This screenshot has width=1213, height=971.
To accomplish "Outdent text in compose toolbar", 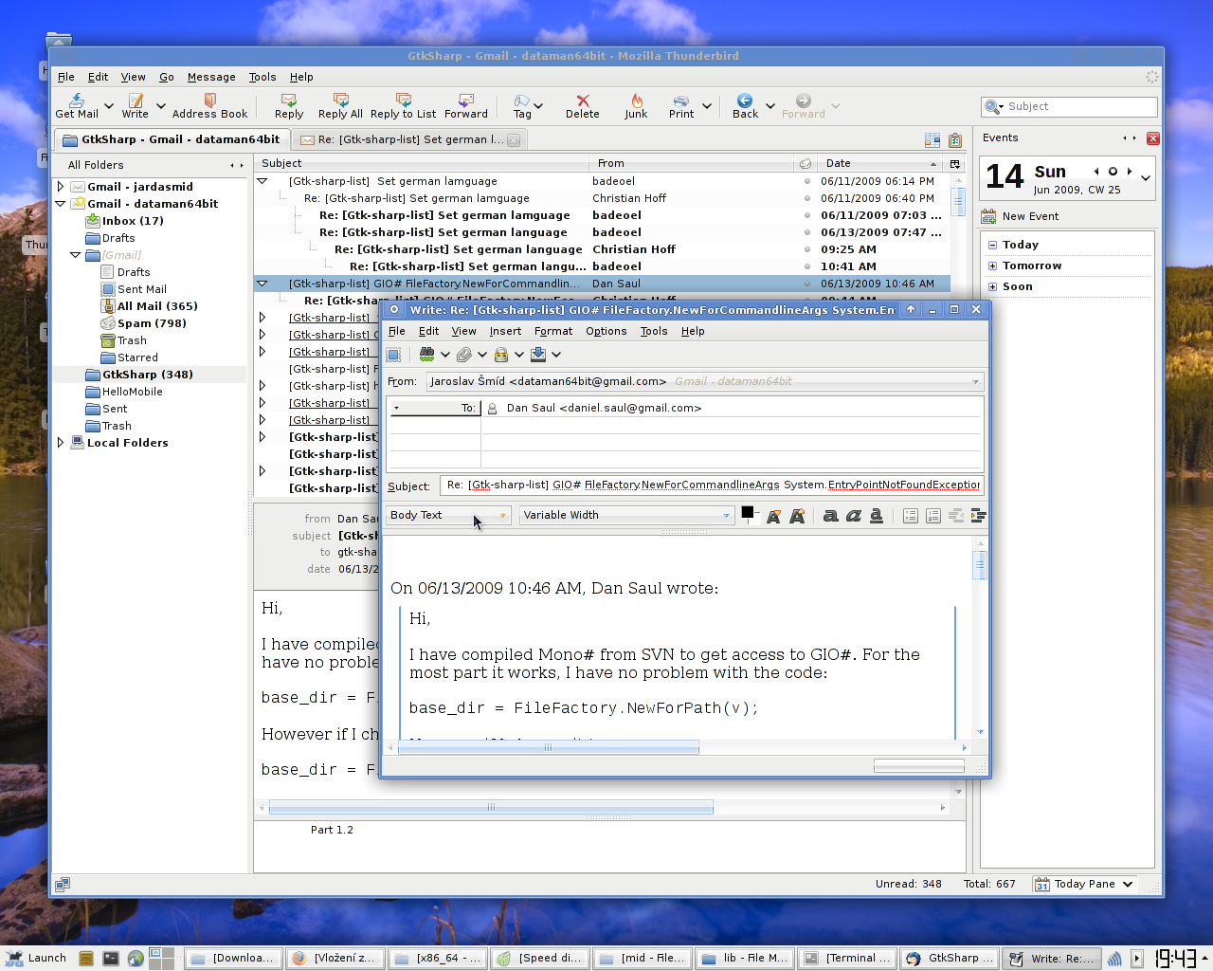I will (x=956, y=516).
